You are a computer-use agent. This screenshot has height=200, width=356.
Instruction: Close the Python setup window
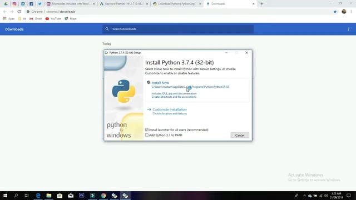click(246, 53)
